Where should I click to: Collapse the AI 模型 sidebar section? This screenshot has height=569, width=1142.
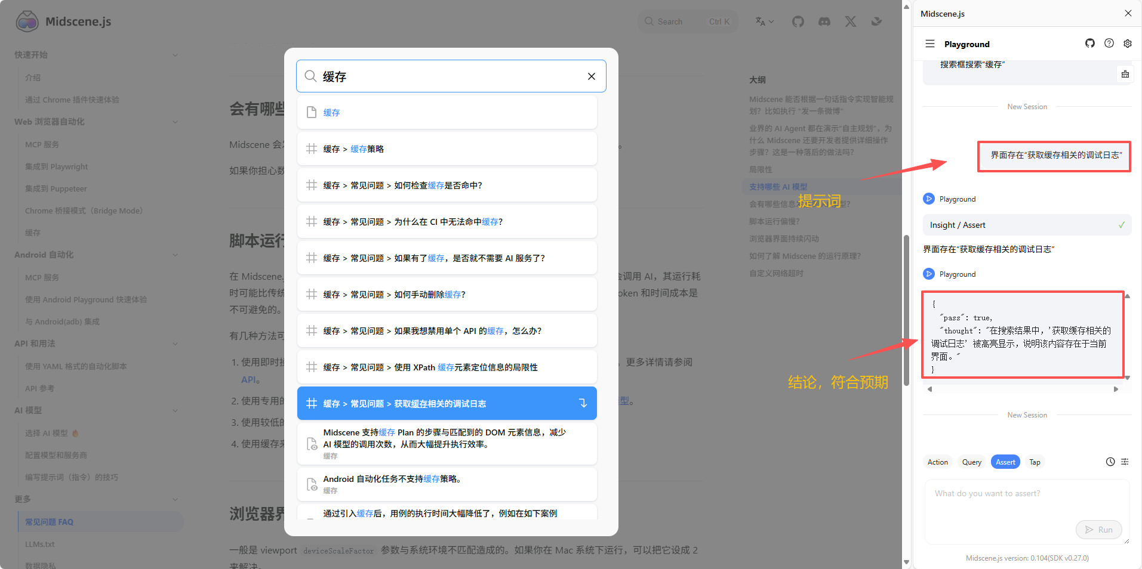coord(175,410)
